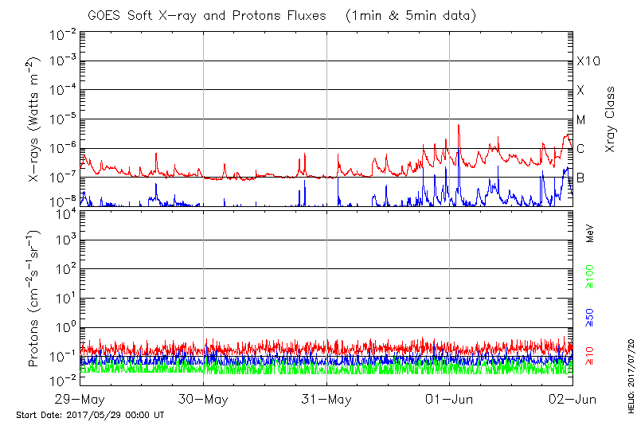The height and width of the screenshot is (422, 637).
Task: Select the M flare class label
Action: pyautogui.click(x=581, y=120)
